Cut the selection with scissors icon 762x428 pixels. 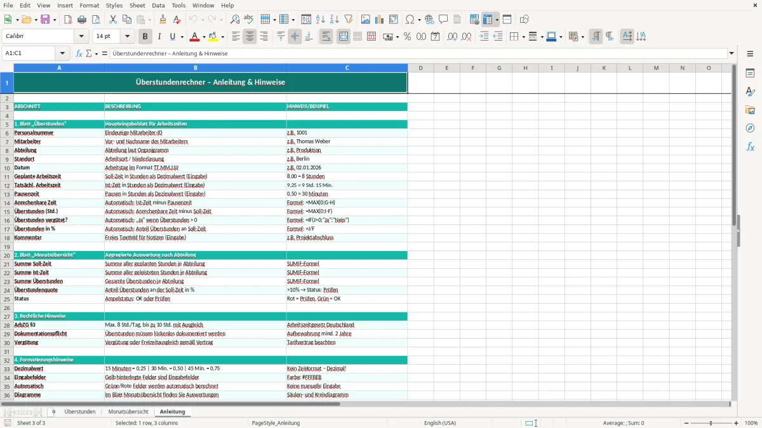pos(113,20)
